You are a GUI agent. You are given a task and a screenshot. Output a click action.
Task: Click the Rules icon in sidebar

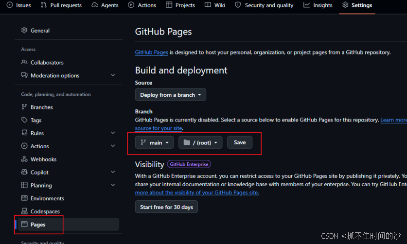[x=24, y=133]
